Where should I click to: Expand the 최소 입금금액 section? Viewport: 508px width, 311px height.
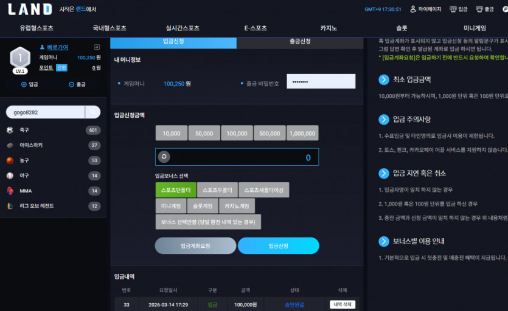[384, 80]
